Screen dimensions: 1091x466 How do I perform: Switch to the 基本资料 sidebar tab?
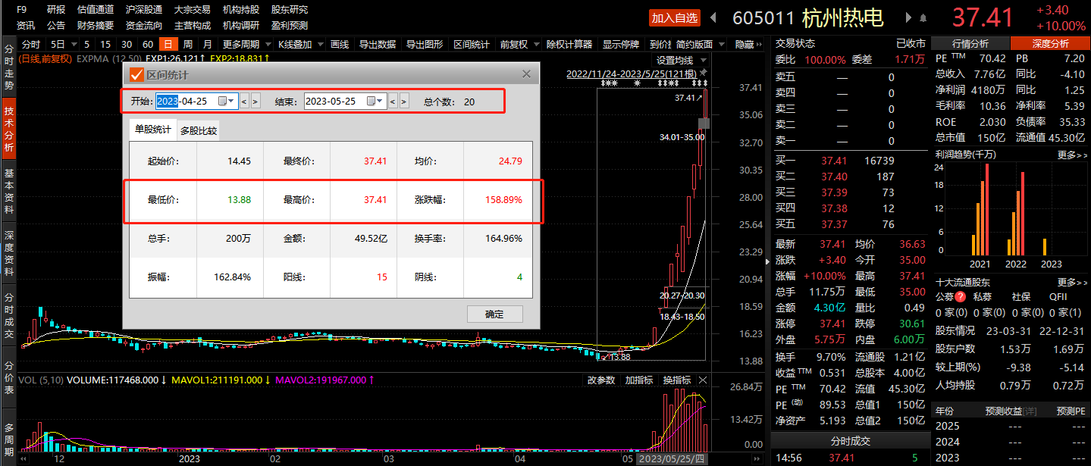pos(9,192)
